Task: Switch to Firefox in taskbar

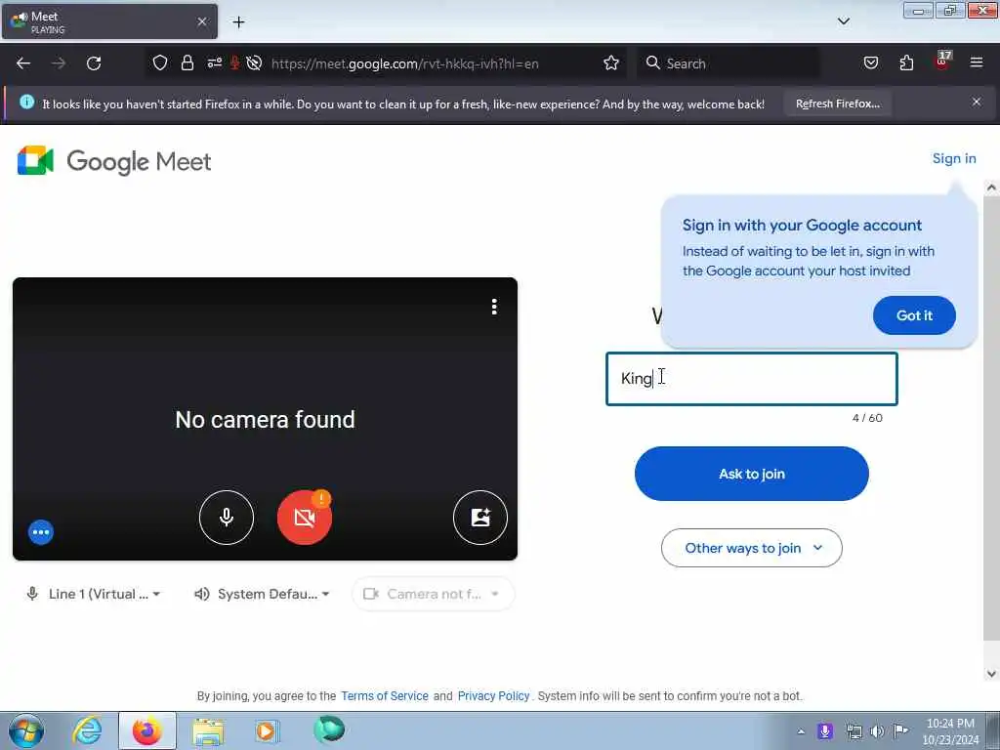Action: [147, 730]
